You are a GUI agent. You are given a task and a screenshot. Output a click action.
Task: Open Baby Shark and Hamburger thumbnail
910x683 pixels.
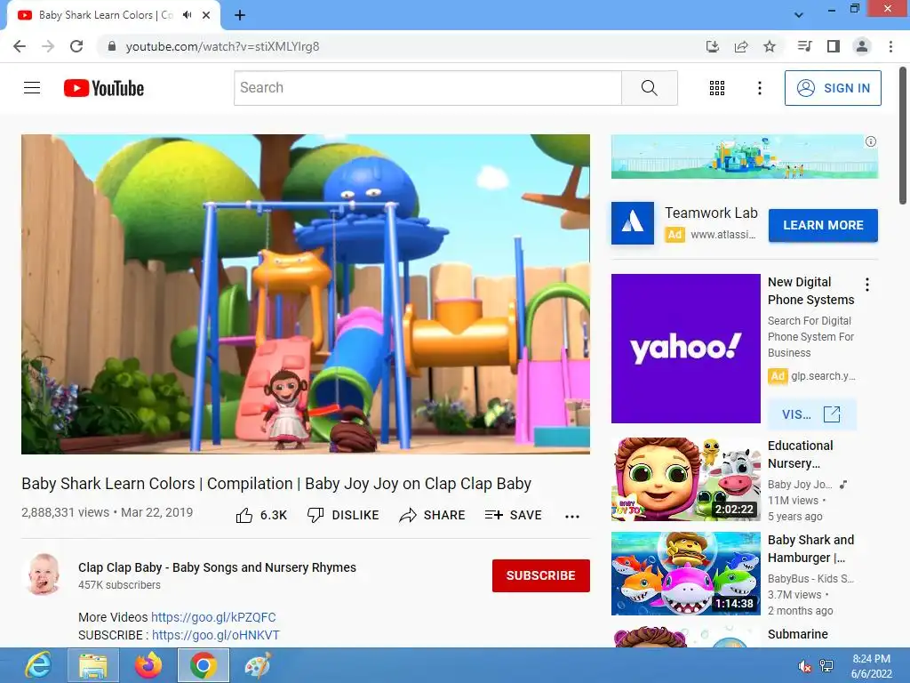click(685, 574)
